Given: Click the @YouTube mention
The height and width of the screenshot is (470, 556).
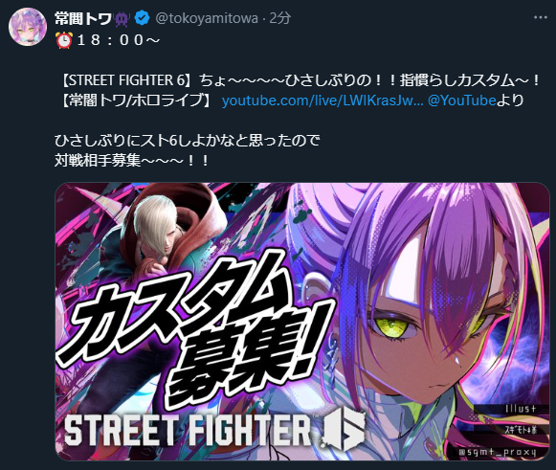Looking at the screenshot, I should point(461,101).
